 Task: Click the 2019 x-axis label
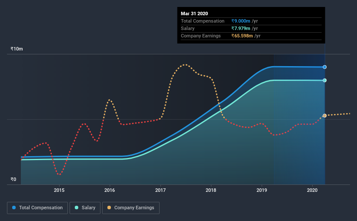click(x=262, y=190)
